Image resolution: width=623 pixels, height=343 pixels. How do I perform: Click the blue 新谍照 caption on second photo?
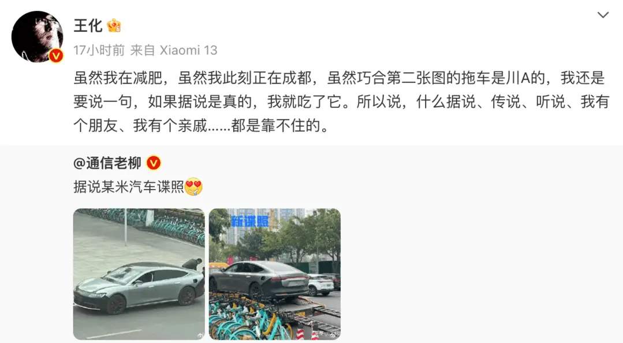point(250,221)
